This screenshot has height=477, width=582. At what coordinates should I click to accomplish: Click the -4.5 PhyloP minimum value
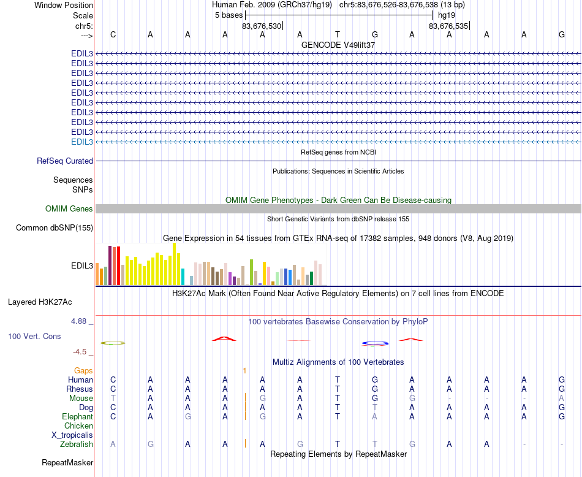click(80, 352)
